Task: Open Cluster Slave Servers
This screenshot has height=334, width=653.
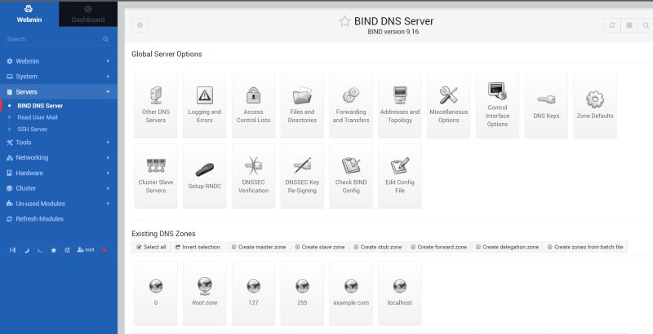Action: 156,176
